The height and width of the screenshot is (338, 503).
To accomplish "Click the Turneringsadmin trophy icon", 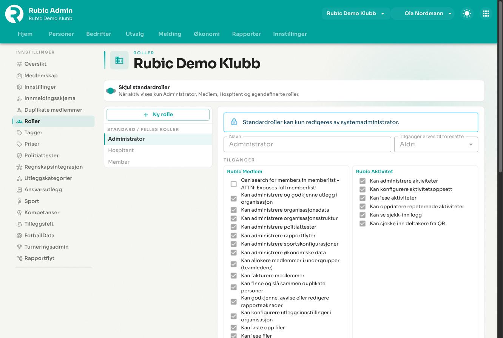I will pos(19,247).
